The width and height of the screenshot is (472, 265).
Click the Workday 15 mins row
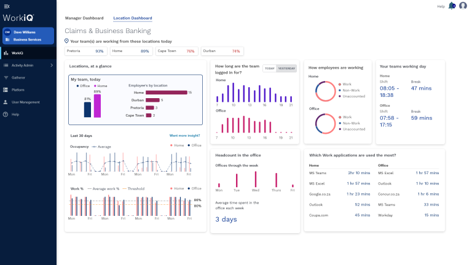[409, 215]
